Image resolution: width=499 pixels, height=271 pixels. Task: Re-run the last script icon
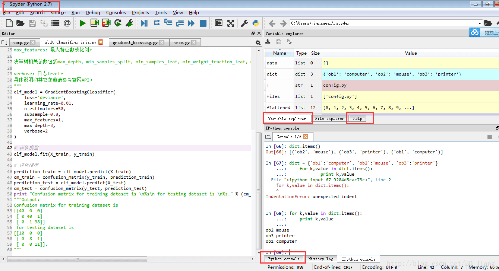(x=118, y=23)
